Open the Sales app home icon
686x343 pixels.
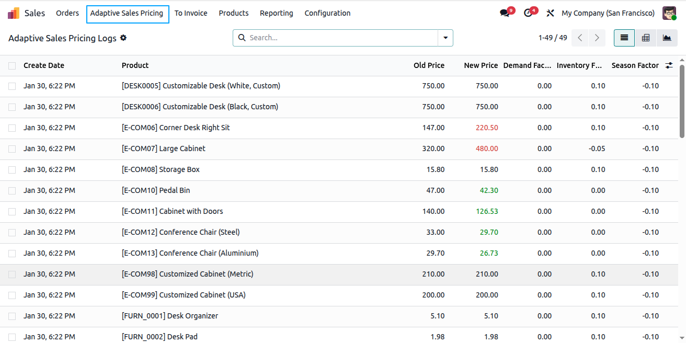[x=14, y=13]
